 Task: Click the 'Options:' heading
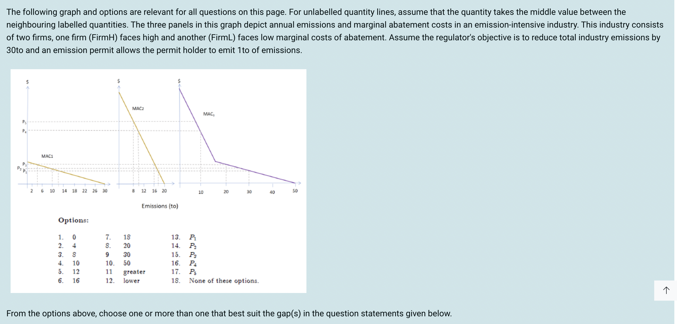[x=73, y=220]
